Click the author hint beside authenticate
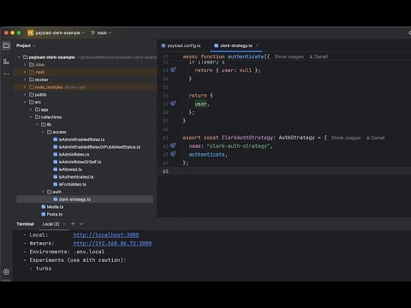The image size is (411, 308). point(319,56)
